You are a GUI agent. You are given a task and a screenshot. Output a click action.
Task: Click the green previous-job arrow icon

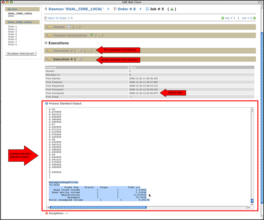pyautogui.click(x=222, y=18)
